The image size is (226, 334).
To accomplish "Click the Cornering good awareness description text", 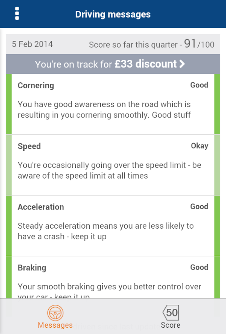I will point(104,109).
